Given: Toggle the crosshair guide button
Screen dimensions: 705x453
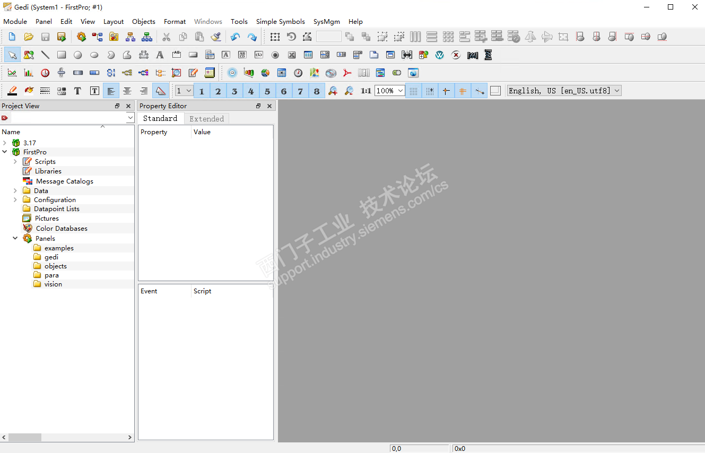Looking at the screenshot, I should (446, 91).
